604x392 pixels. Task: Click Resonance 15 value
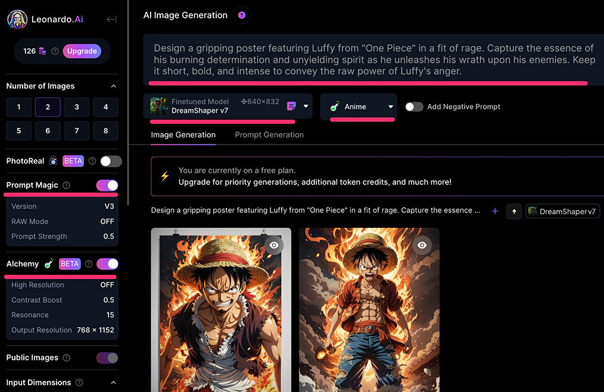tap(110, 315)
